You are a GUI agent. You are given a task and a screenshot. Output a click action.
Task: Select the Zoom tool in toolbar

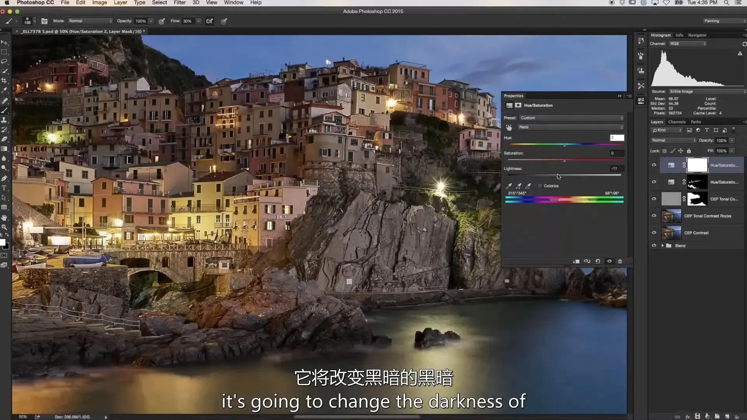pyautogui.click(x=4, y=227)
